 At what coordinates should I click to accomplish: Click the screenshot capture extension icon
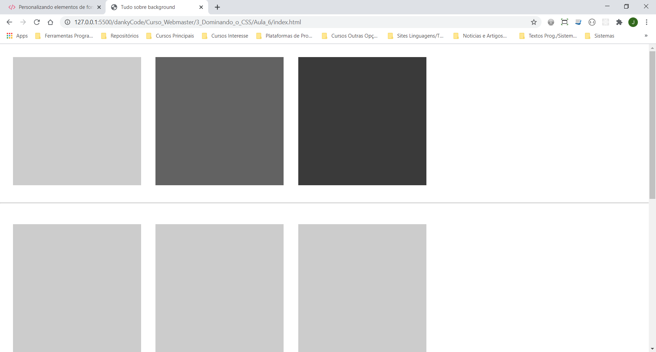click(x=564, y=22)
